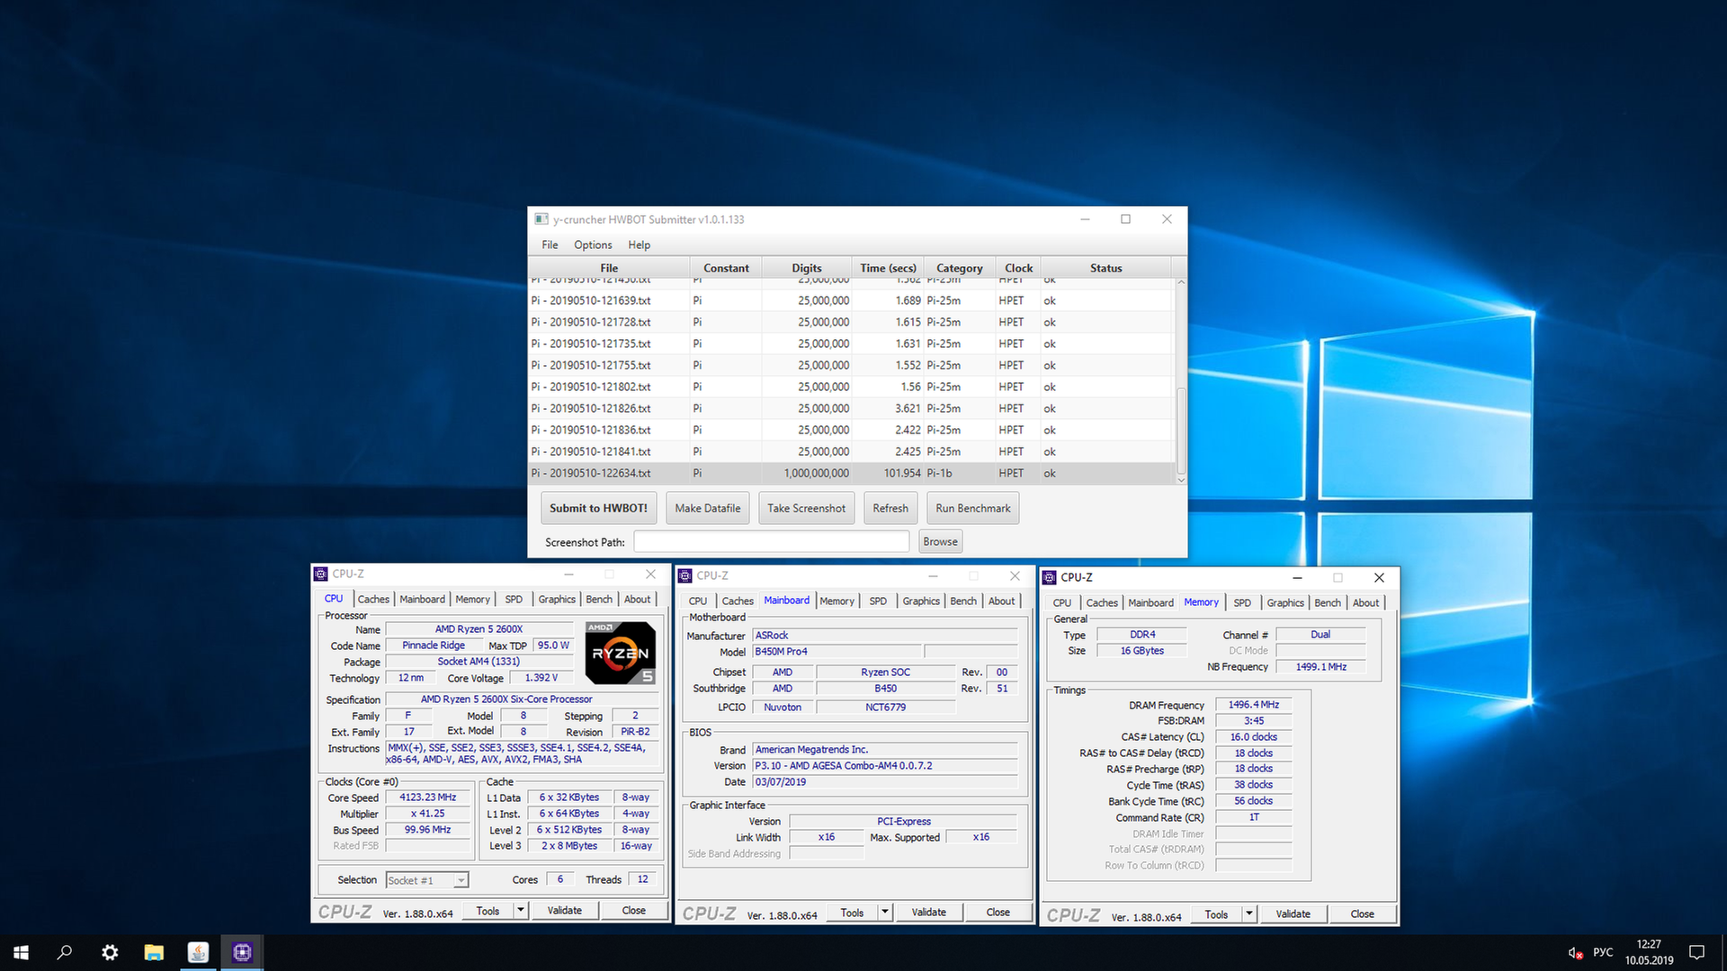The image size is (1727, 971).
Task: Click Make Datafile button
Action: pos(708,508)
